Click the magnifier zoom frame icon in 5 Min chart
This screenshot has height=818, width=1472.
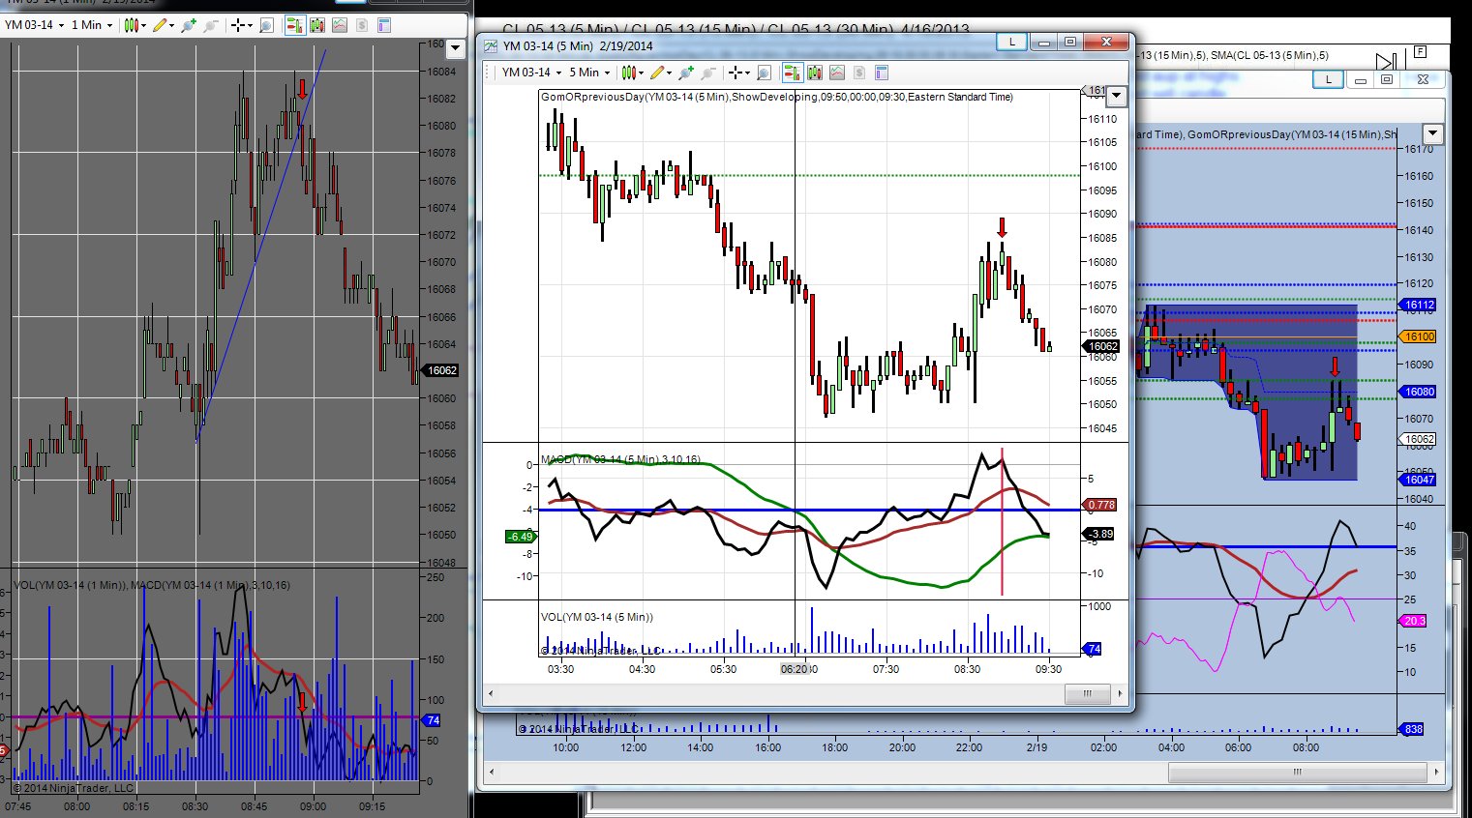pyautogui.click(x=764, y=73)
